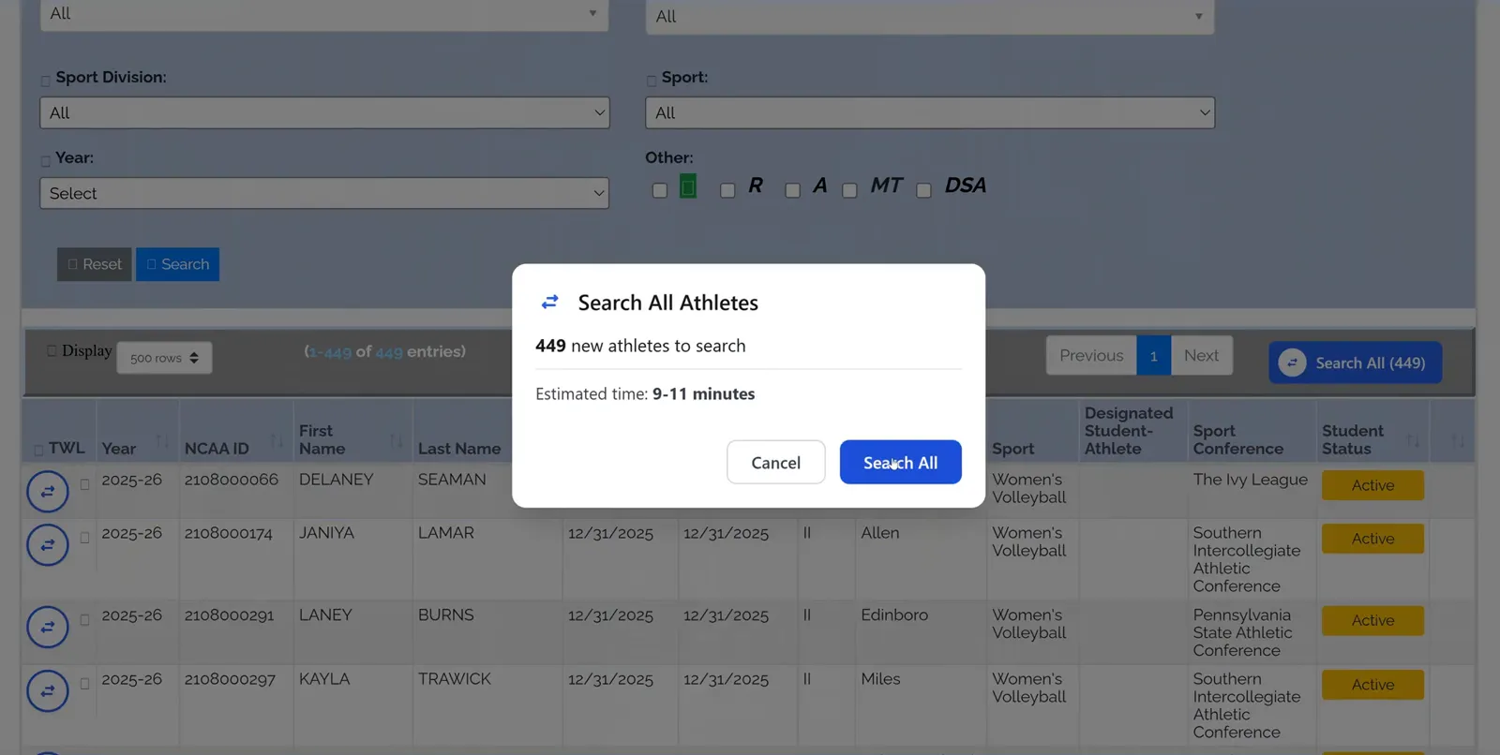Image resolution: width=1500 pixels, height=755 pixels.
Task: Toggle the A checkbox under Other
Action: [792, 190]
